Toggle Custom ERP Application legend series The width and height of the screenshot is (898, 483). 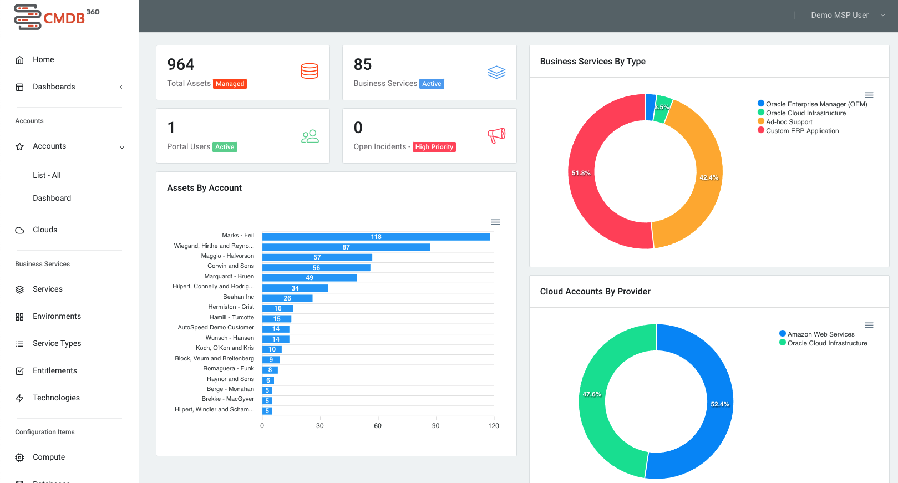pos(798,130)
